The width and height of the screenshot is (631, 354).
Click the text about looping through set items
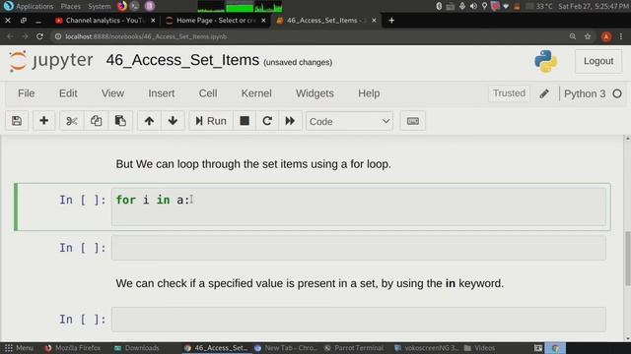click(253, 164)
